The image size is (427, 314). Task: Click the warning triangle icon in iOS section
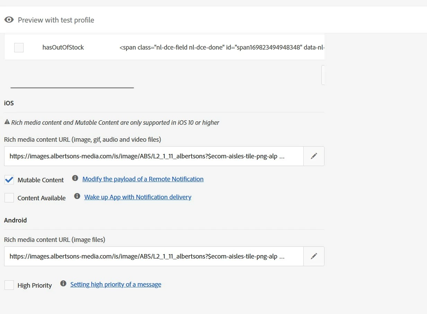tap(7, 122)
